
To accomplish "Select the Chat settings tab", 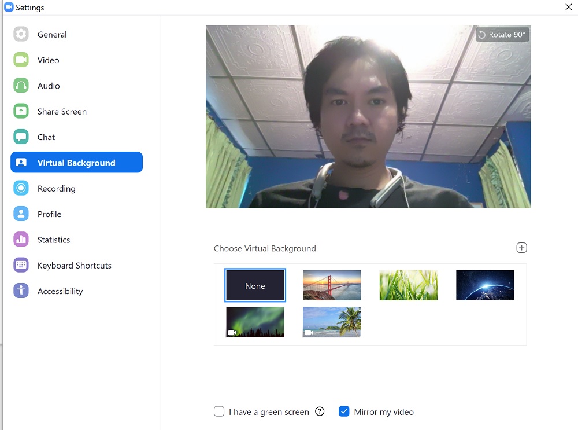I will (76, 137).
